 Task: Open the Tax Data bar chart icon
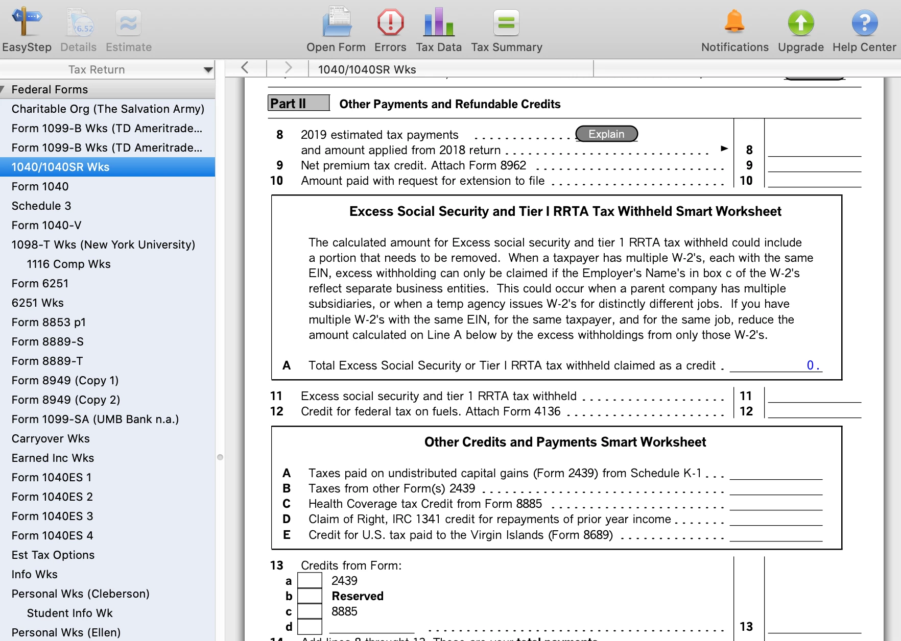pyautogui.click(x=439, y=22)
